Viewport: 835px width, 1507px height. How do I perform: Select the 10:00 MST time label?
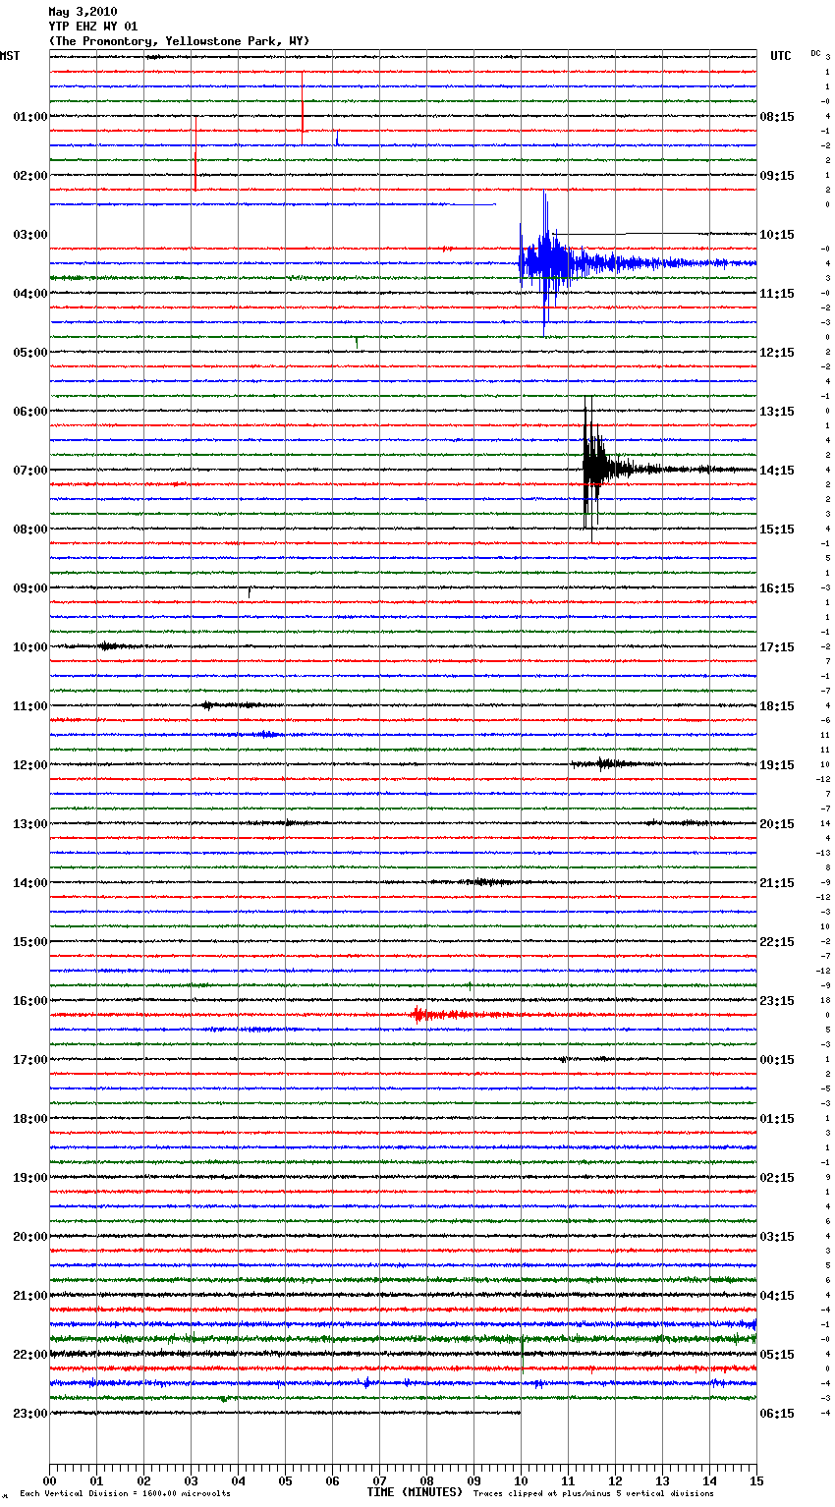tap(30, 647)
